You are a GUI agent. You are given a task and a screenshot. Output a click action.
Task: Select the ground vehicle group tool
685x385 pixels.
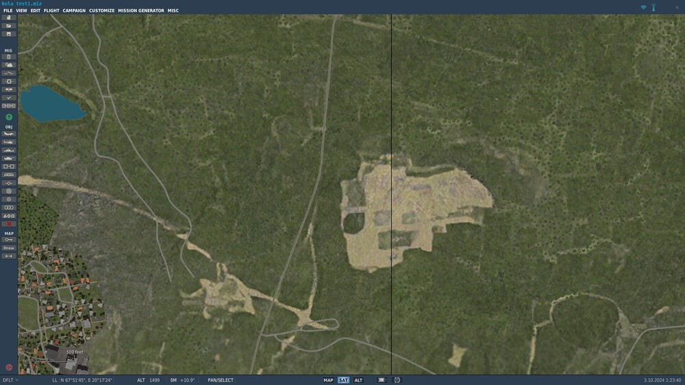coord(9,158)
